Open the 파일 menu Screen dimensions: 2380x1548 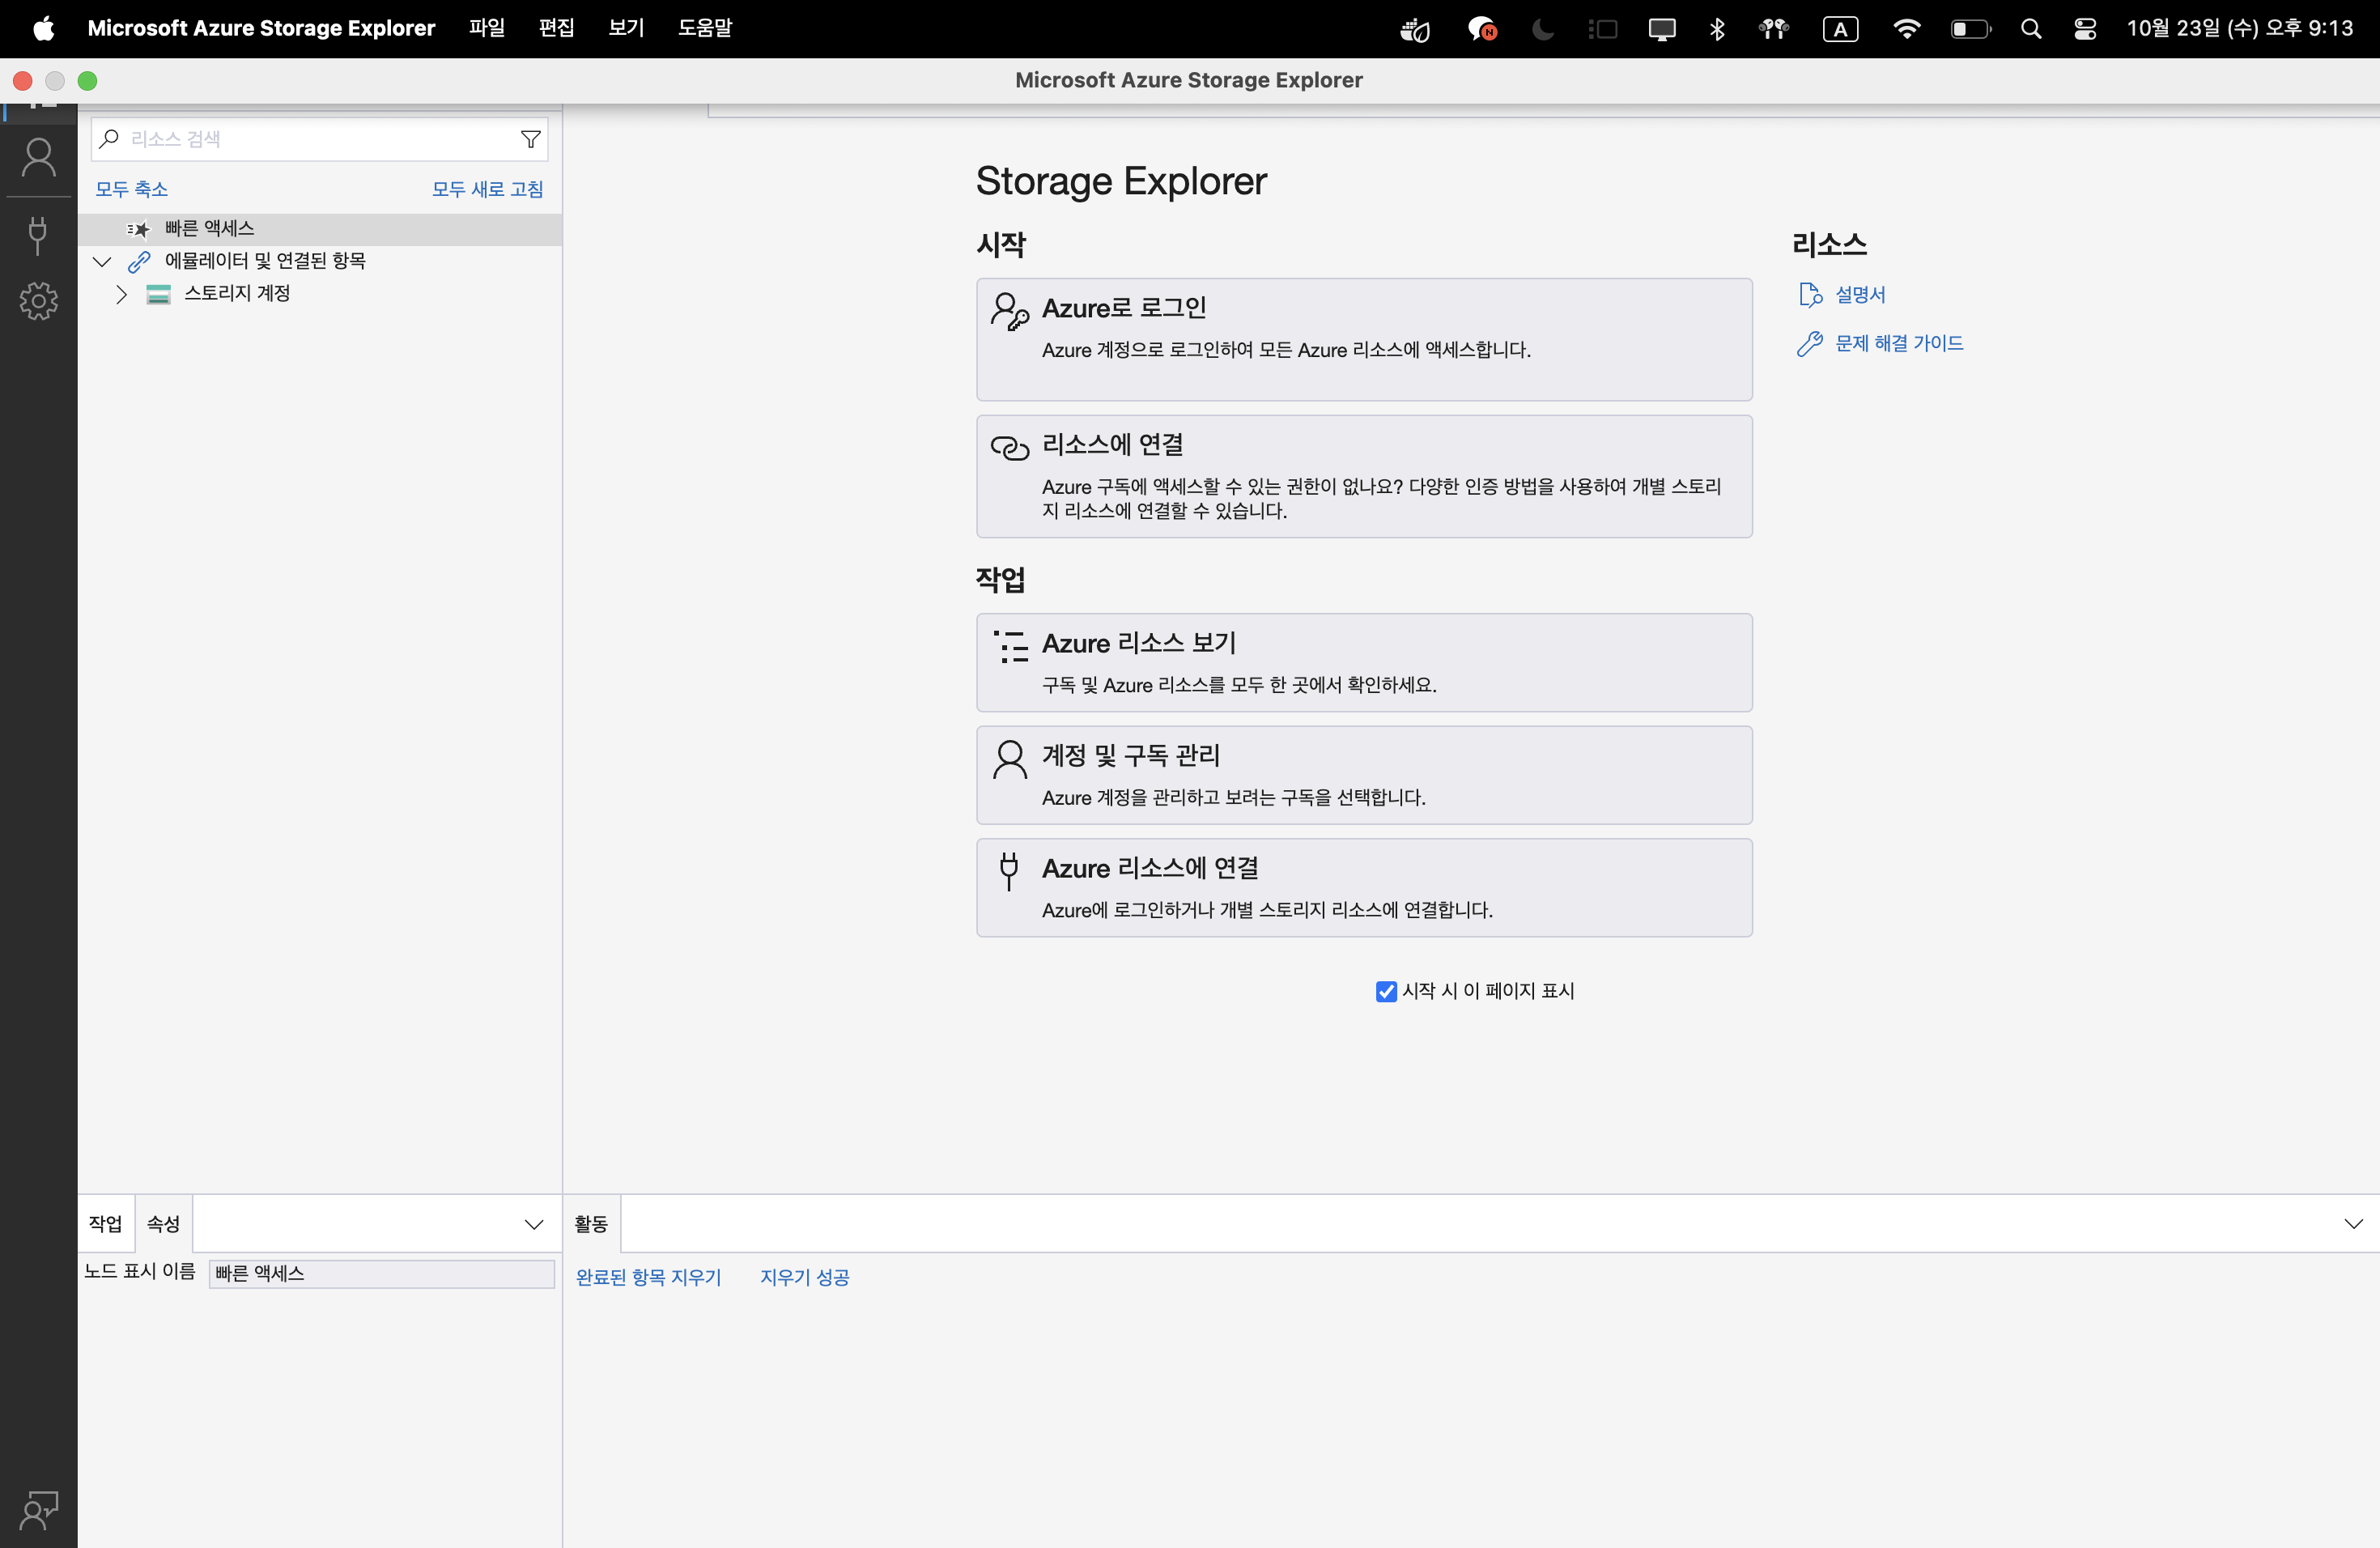[487, 28]
